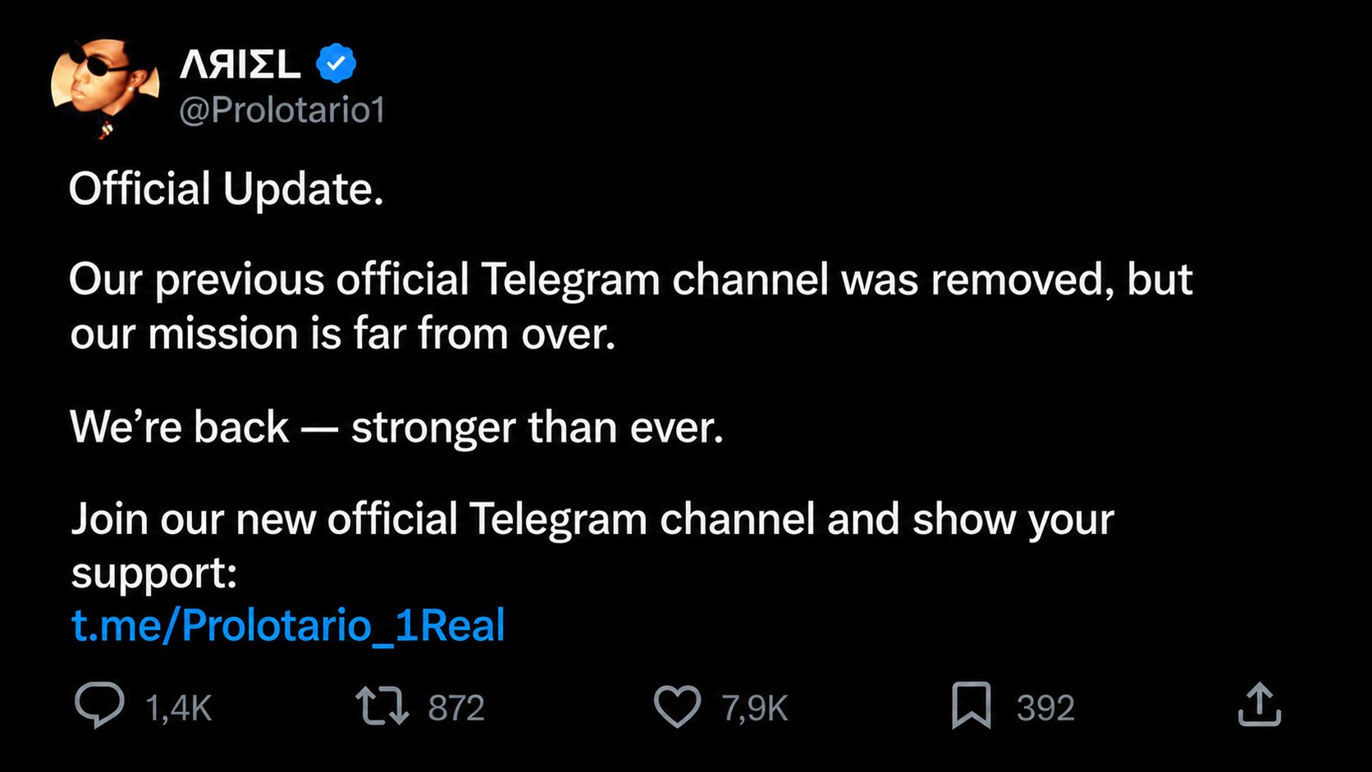
Task: Like the post with the heart icon
Action: pos(677,706)
